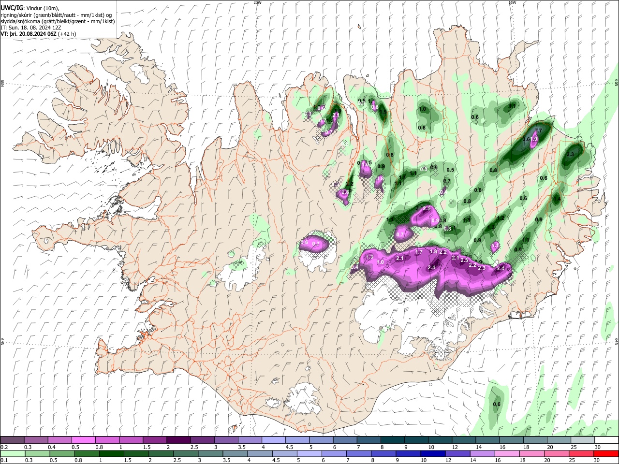Click the '14' label under the snow scale
This screenshot has width=619, height=464.
[478, 447]
